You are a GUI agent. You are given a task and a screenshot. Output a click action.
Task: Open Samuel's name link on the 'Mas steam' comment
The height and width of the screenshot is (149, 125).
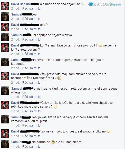[17, 142]
